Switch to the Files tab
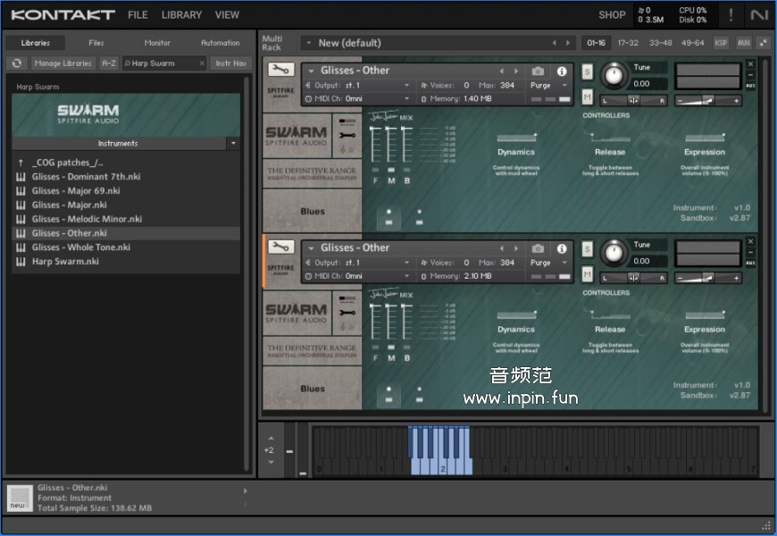The image size is (777, 536). click(x=96, y=43)
